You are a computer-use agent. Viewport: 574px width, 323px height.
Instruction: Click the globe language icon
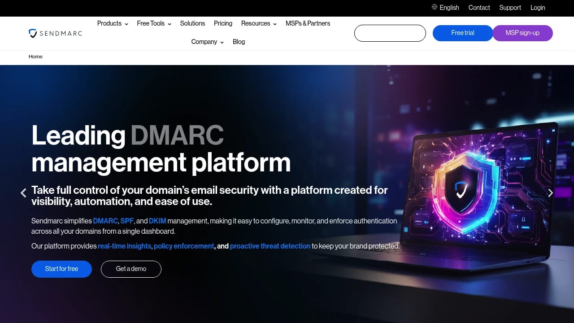coord(434,7)
